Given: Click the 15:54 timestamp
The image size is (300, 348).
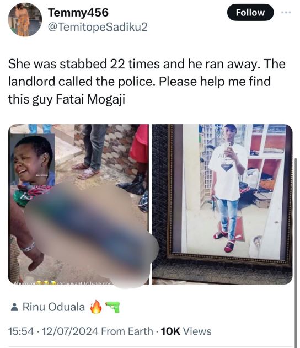Looking at the screenshot, I should pos(21,331).
